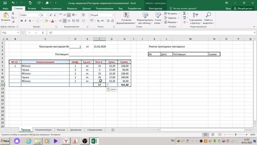Open the Вставка ribbon tab
Viewport: 257px width, 145px height.
pyautogui.click(x=32, y=8)
